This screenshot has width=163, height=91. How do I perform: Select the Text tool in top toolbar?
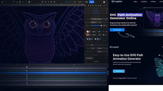tap(14, 2)
